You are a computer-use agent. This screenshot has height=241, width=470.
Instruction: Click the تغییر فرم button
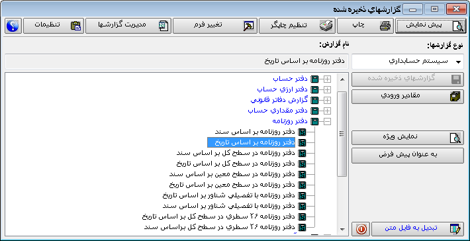(x=215, y=26)
